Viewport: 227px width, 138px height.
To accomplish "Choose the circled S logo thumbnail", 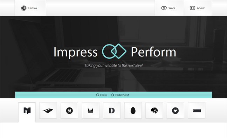I will click(x=69, y=110).
